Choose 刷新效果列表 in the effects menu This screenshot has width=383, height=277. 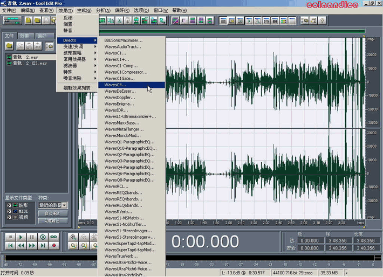tap(77, 88)
